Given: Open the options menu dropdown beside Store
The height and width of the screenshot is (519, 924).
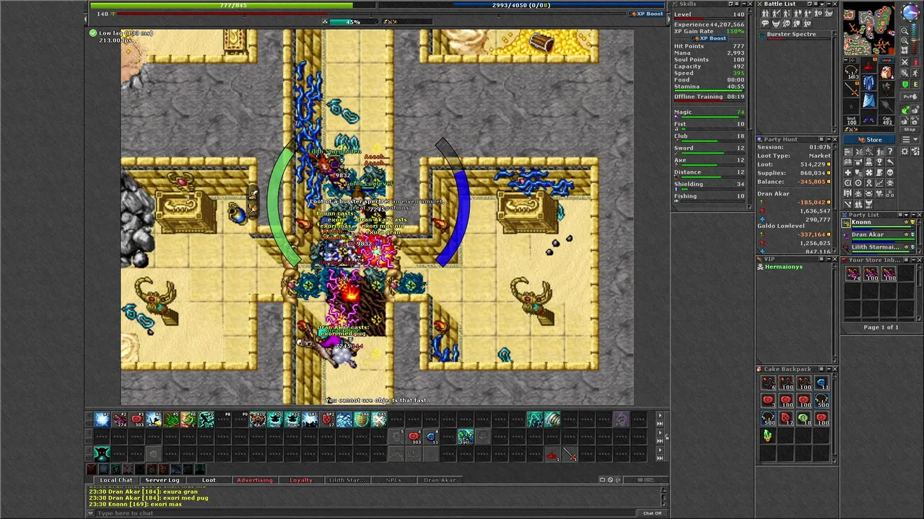Looking at the screenshot, I should (x=910, y=140).
